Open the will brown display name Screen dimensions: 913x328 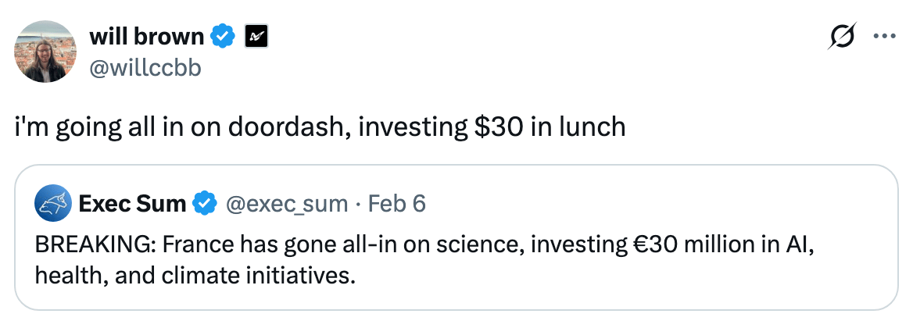pyautogui.click(x=147, y=36)
